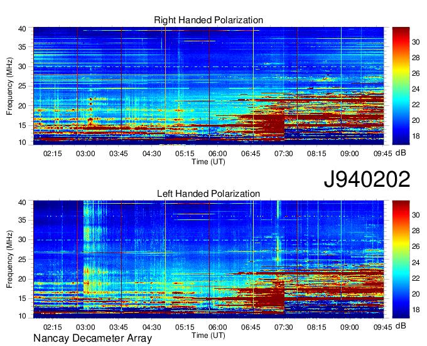Click "Time (UT)" label under Right Handed plot

(x=208, y=162)
